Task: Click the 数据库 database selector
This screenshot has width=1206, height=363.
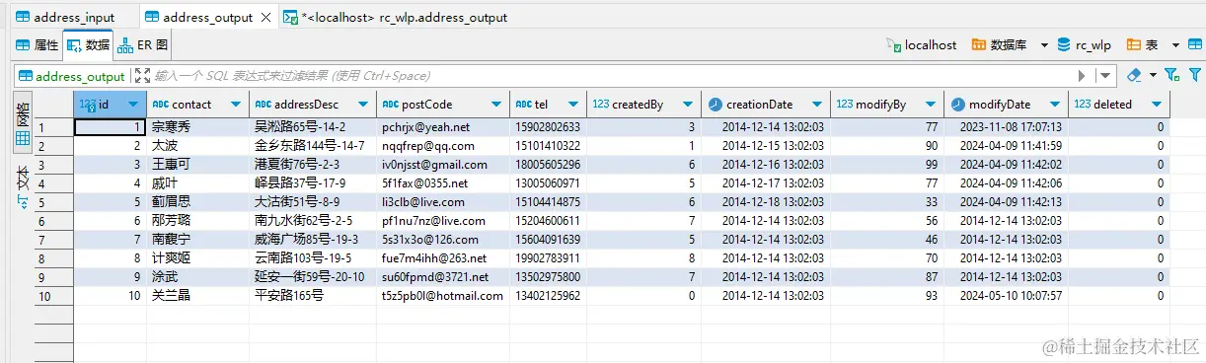Action: 1000,45
